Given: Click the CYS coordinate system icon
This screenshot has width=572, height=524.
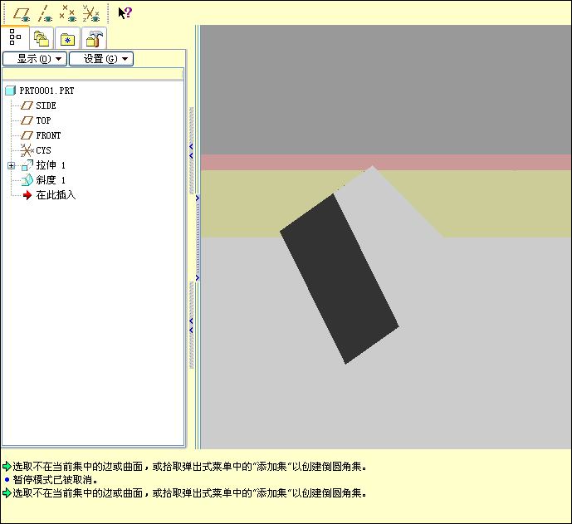Looking at the screenshot, I should click(27, 150).
